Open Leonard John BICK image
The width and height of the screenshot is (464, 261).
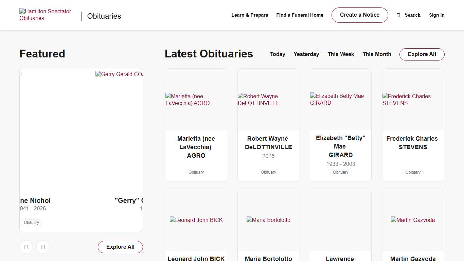[196, 220]
